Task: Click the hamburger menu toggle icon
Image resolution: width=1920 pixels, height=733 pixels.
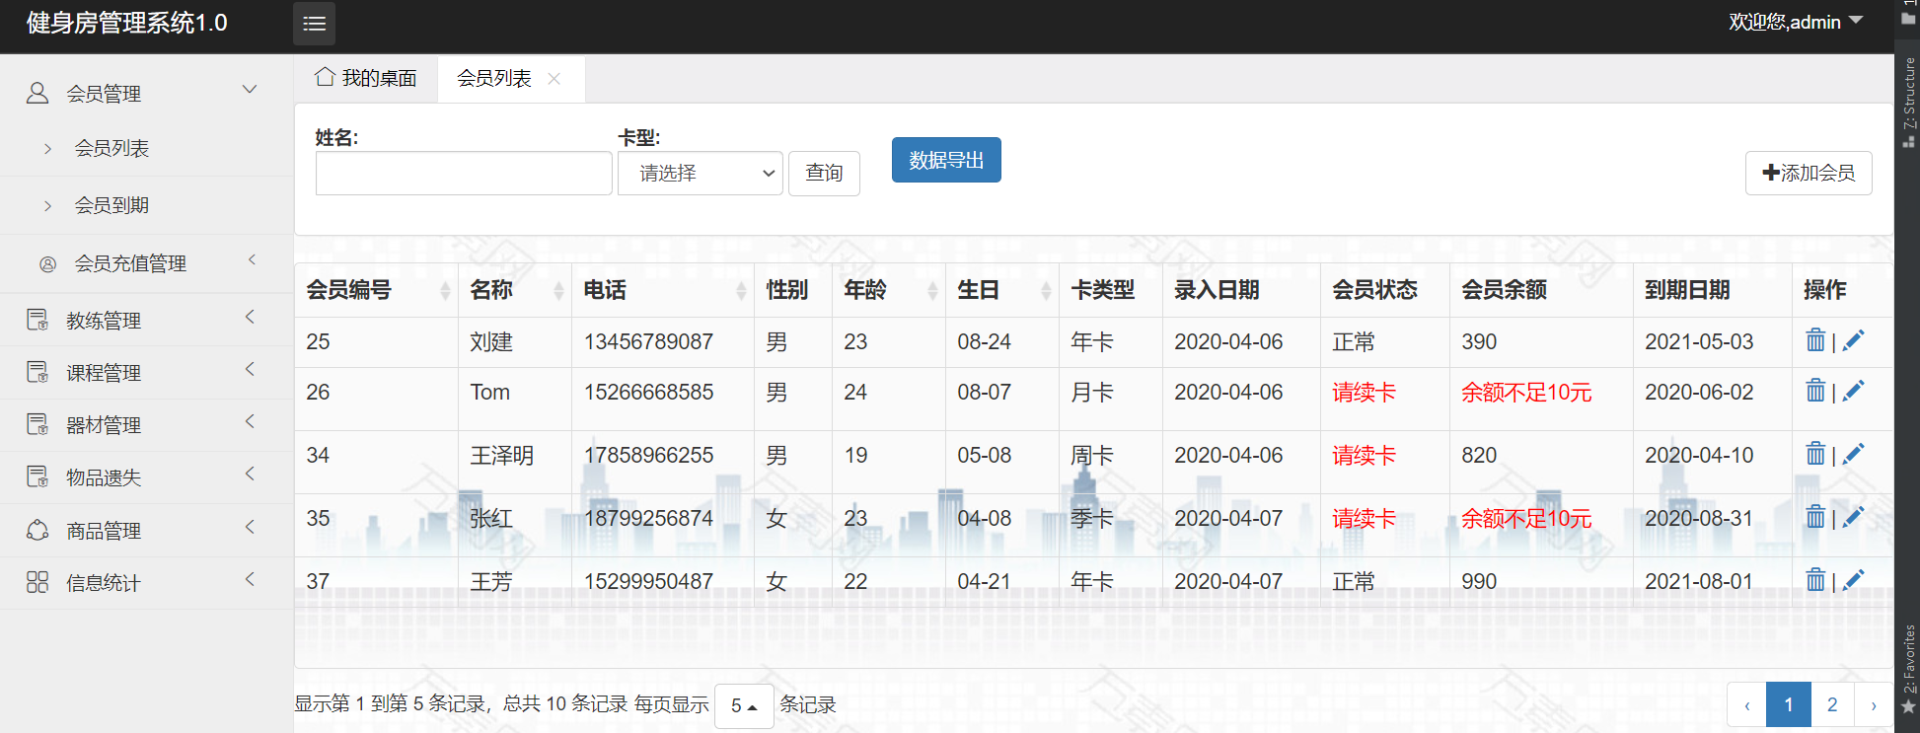Action: (x=314, y=24)
